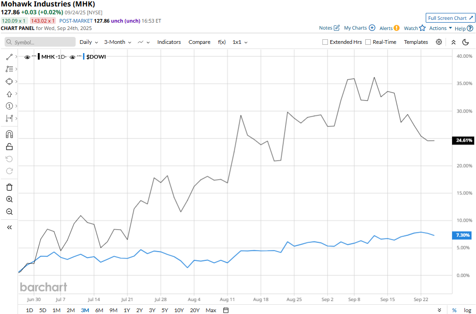Hide the $DOWI series with eye icon

point(72,57)
